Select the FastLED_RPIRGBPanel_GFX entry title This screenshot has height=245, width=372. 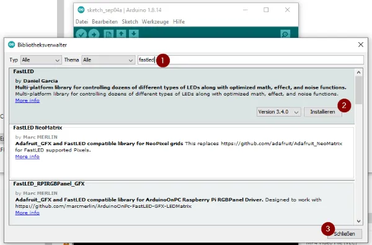click(49, 184)
